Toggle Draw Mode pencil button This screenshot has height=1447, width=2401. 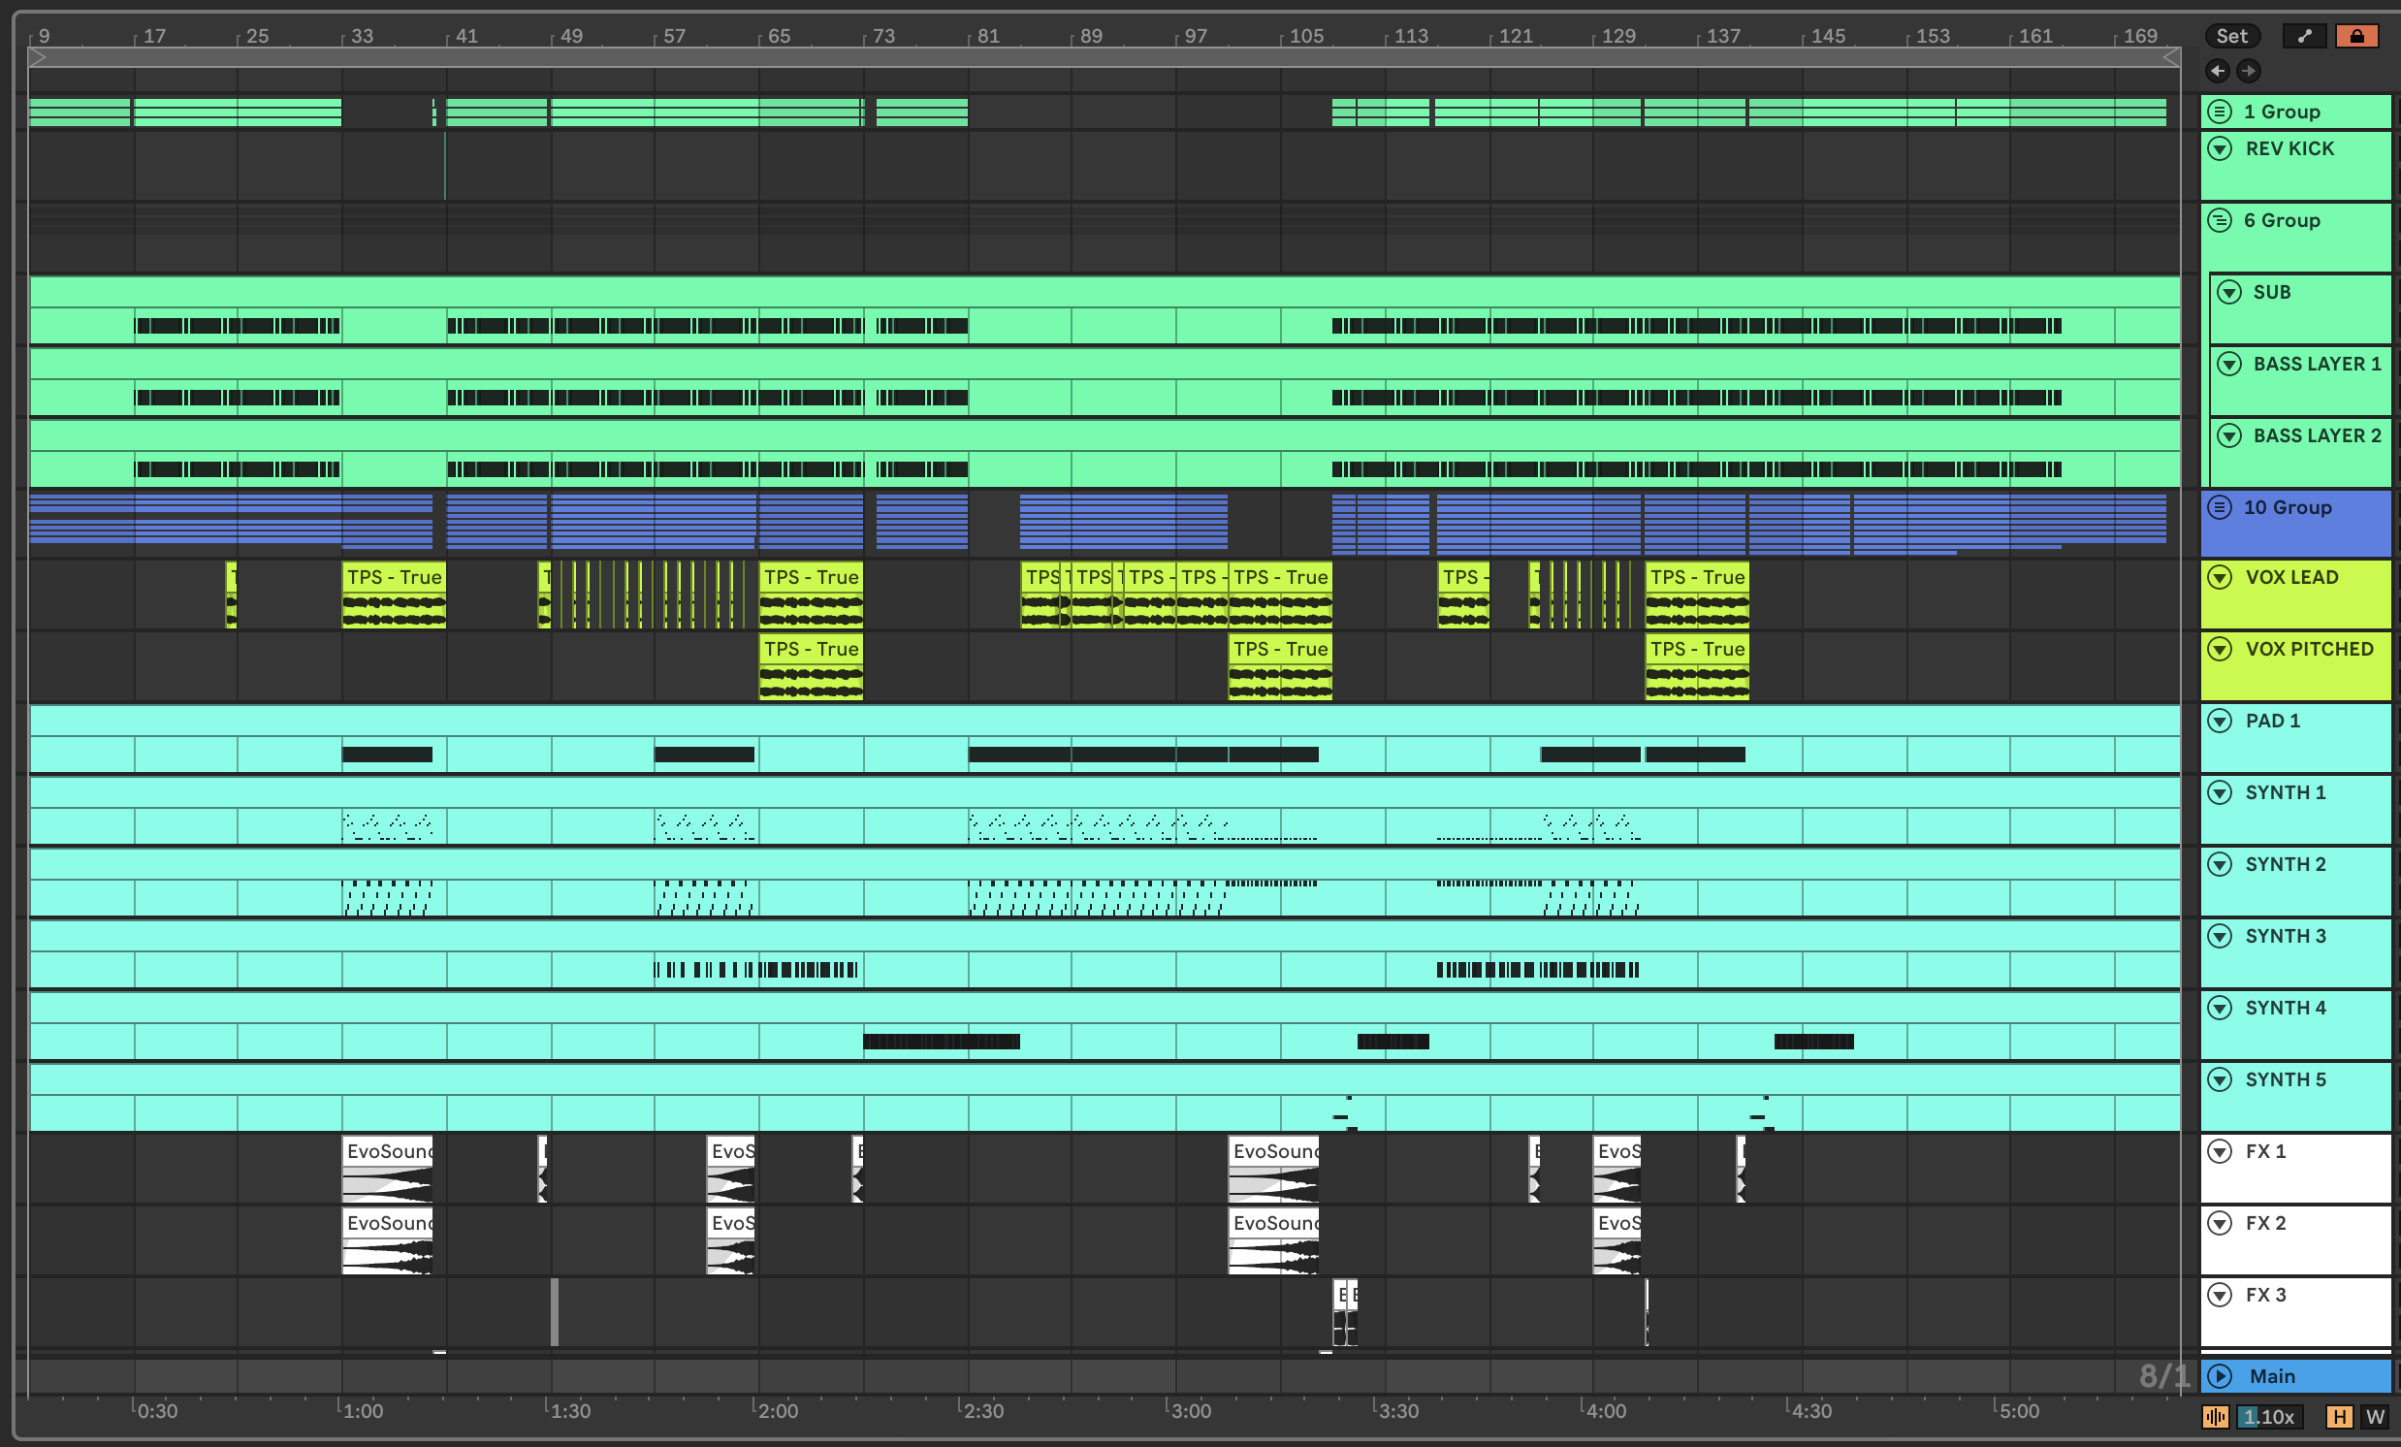pyautogui.click(x=2304, y=36)
